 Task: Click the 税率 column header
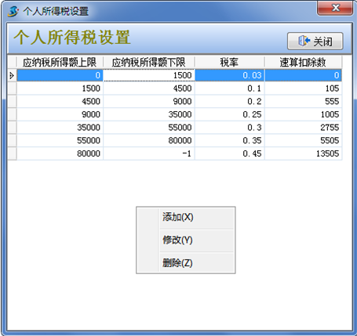click(230, 62)
